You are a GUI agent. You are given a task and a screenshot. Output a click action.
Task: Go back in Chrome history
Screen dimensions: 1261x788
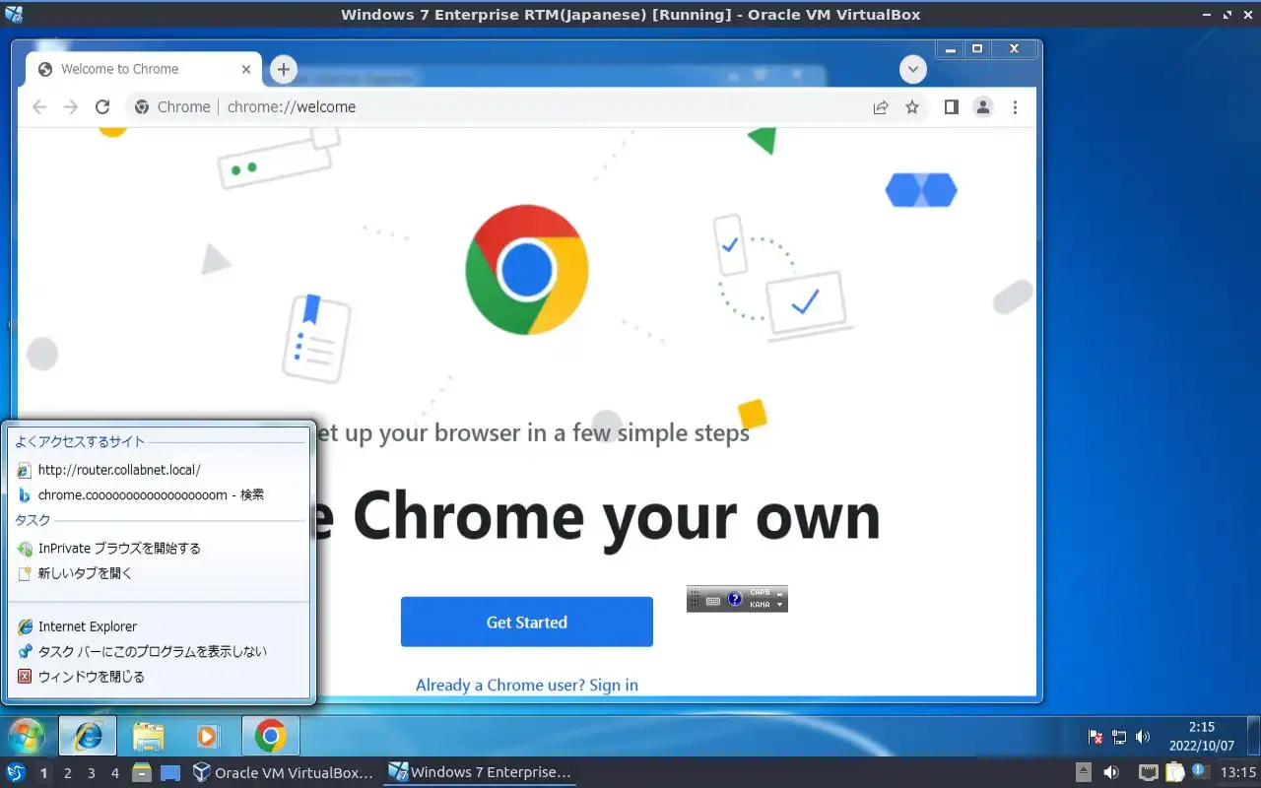(39, 107)
